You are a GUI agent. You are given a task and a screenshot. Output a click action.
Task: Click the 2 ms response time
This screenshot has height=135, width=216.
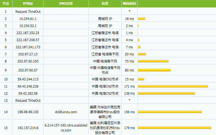pos(129,26)
